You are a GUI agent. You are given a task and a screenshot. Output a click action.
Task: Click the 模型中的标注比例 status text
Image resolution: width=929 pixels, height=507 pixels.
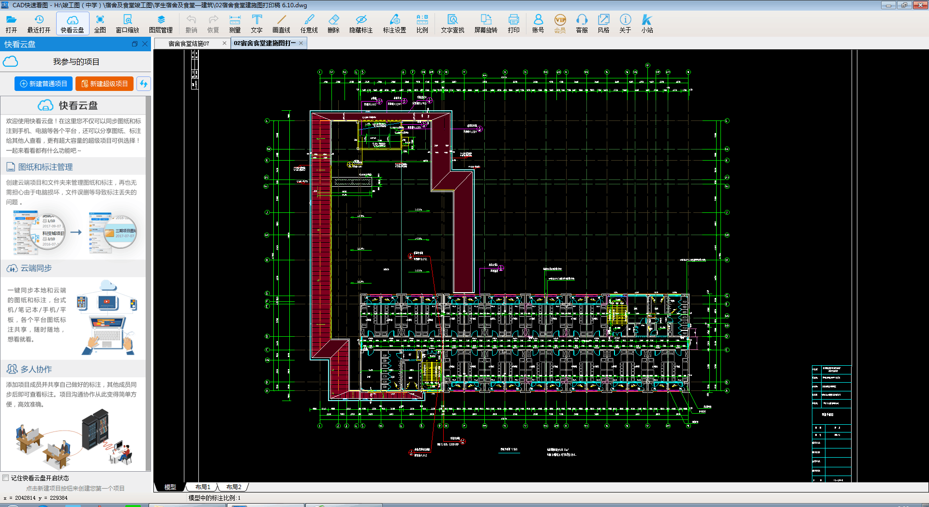coord(214,498)
